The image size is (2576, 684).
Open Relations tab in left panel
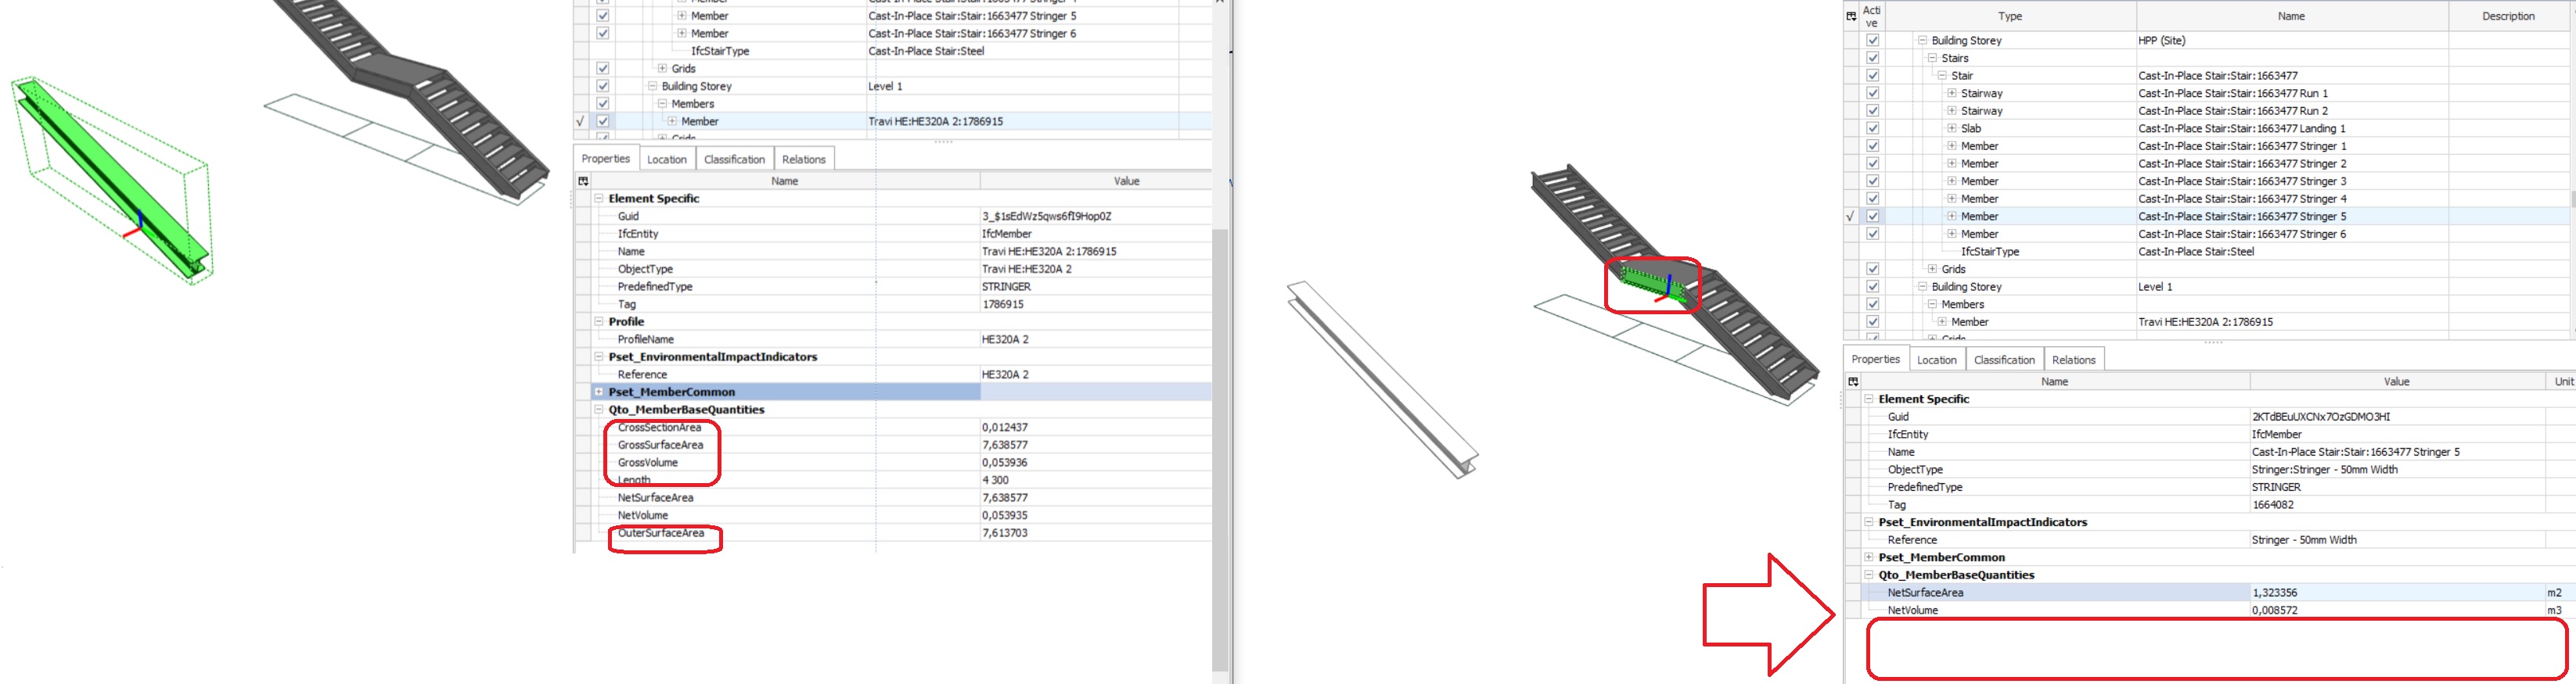coord(804,159)
